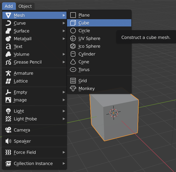The height and width of the screenshot is (172, 176).
Task: Select the Lattice menu entry
Action: tap(35, 81)
